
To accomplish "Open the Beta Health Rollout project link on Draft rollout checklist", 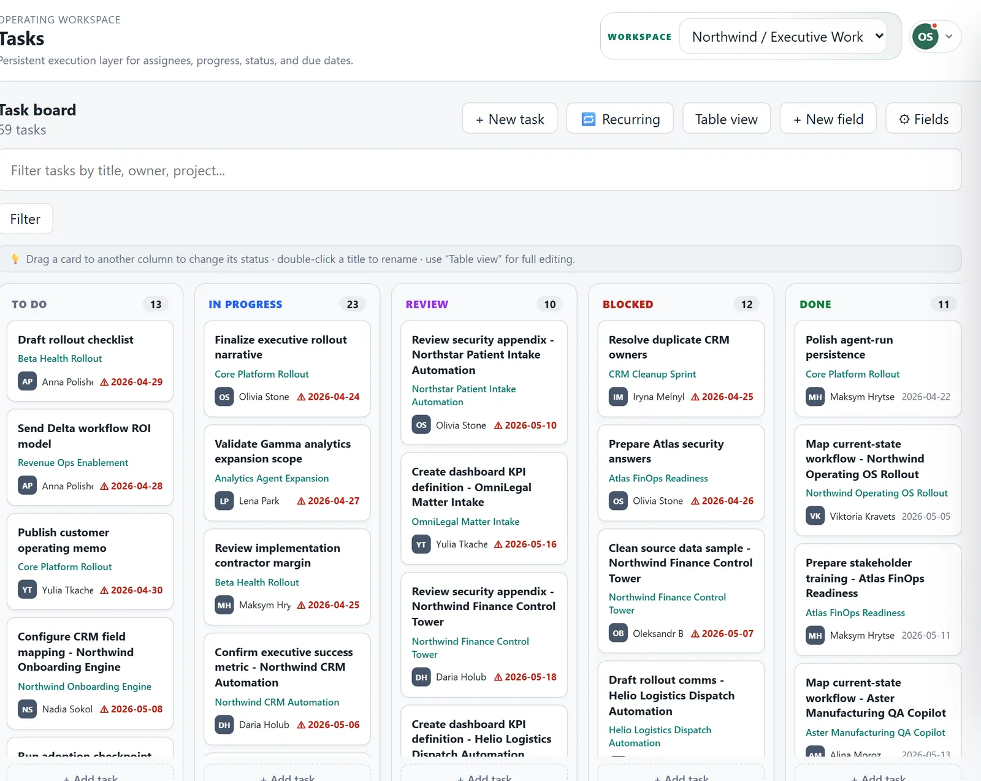I will coord(60,359).
